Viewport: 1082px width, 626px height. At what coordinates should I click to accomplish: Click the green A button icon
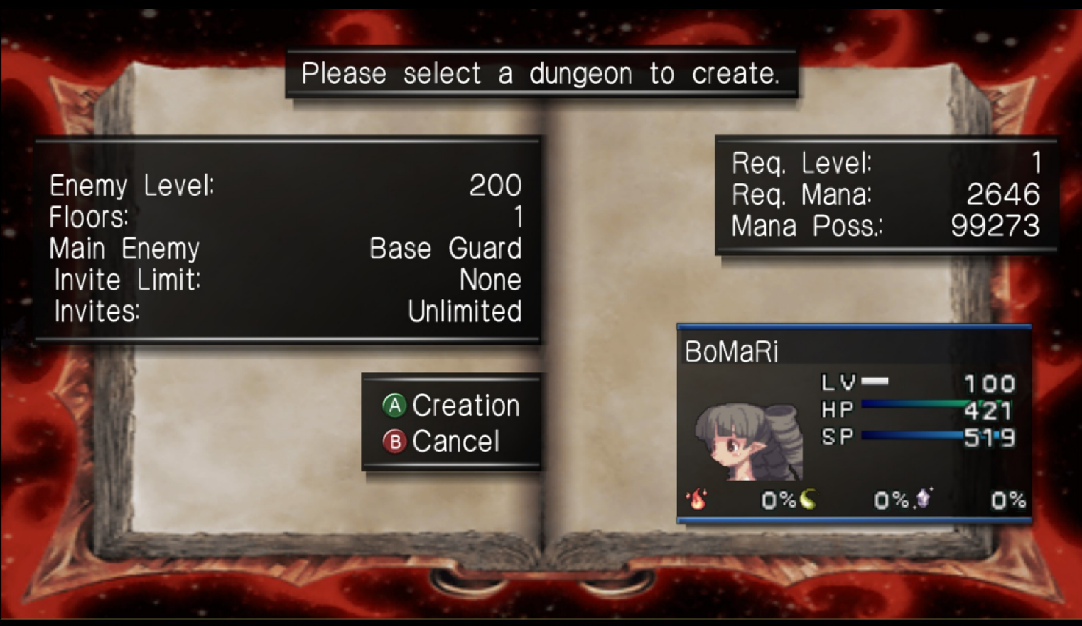pyautogui.click(x=394, y=406)
